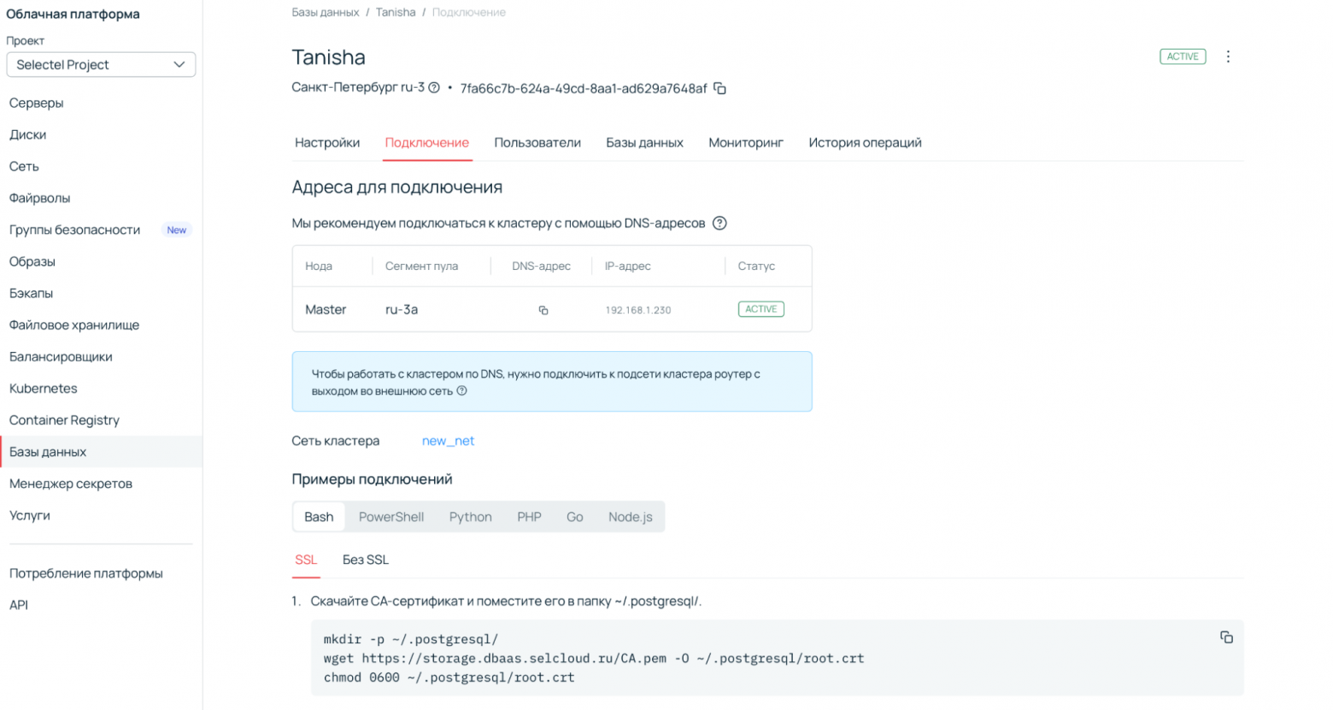The image size is (1333, 710).
Task: Click the ACTIVE status badge
Action: (x=1182, y=56)
